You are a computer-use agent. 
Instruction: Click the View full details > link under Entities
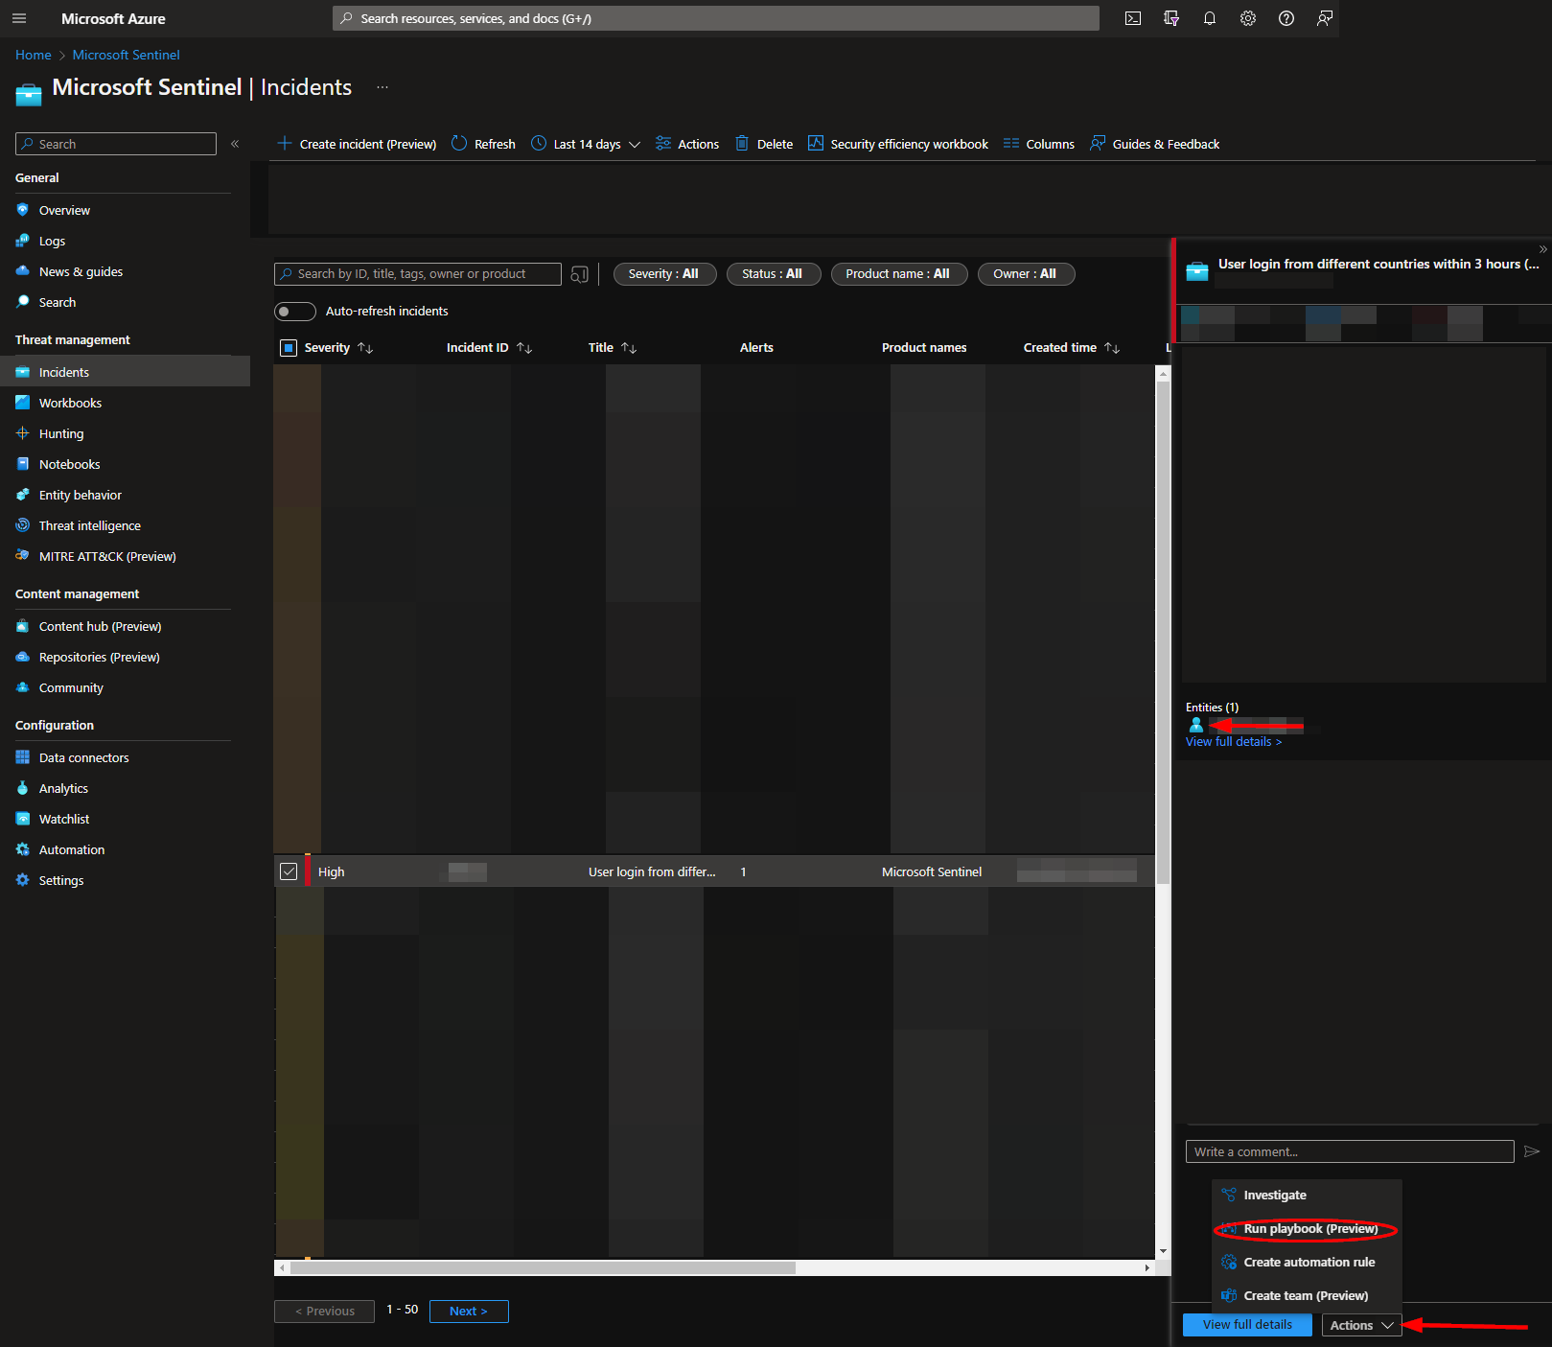pos(1234,742)
